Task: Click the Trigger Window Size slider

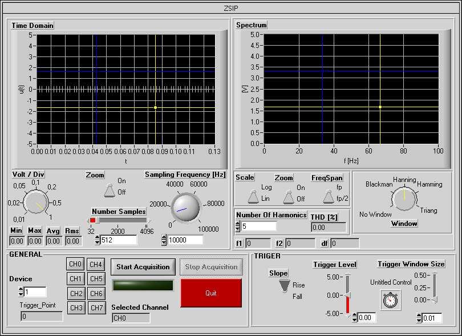Action: pos(434,288)
